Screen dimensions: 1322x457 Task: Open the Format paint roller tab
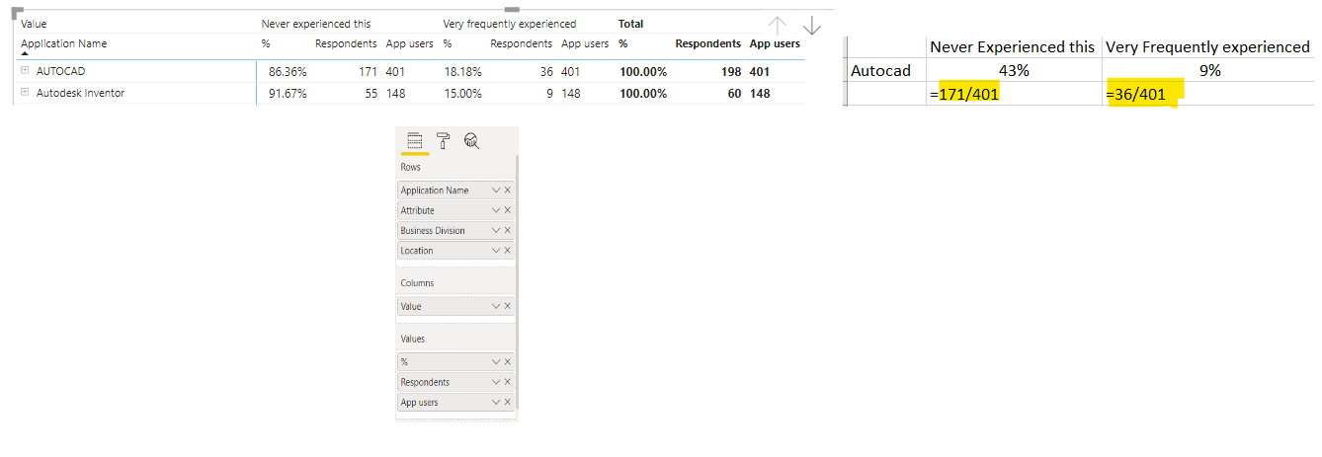pyautogui.click(x=444, y=140)
